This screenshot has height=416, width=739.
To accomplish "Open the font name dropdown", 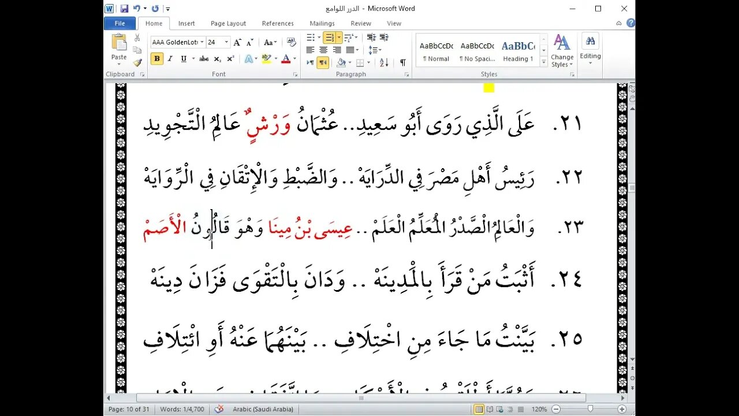I will click(202, 43).
